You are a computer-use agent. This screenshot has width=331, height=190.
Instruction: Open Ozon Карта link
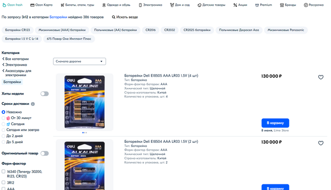pyautogui.click(x=42, y=5)
